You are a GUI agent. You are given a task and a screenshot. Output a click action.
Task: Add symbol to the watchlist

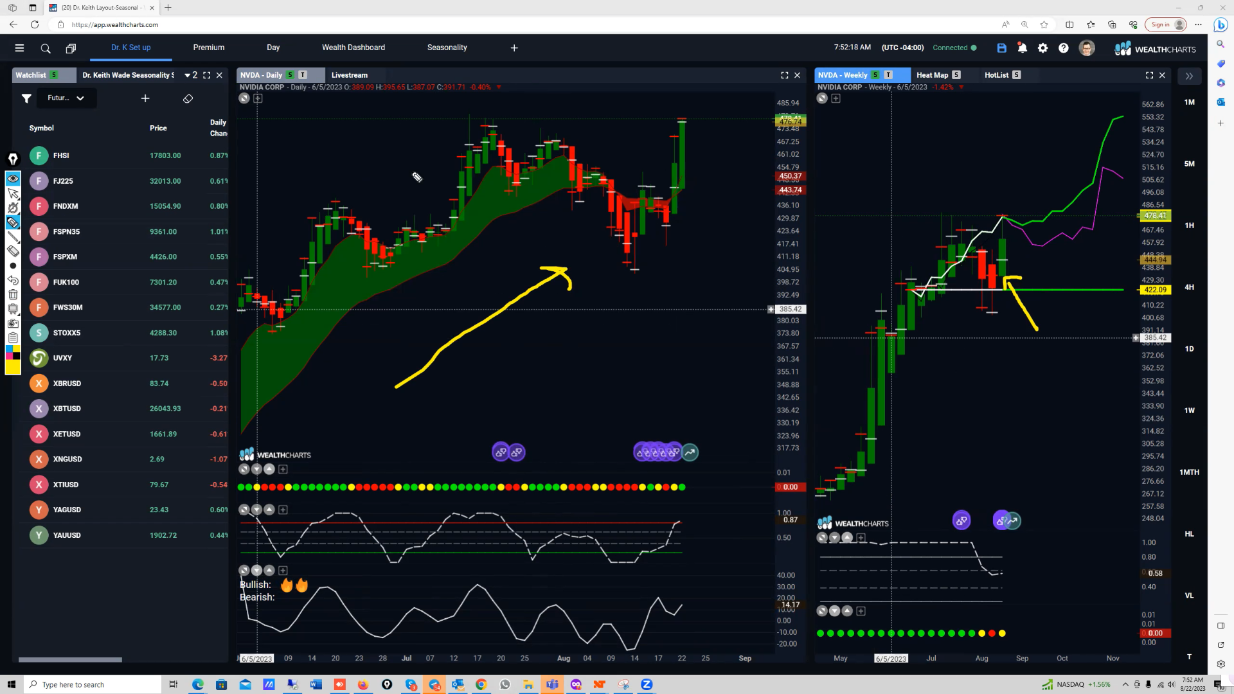[145, 98]
